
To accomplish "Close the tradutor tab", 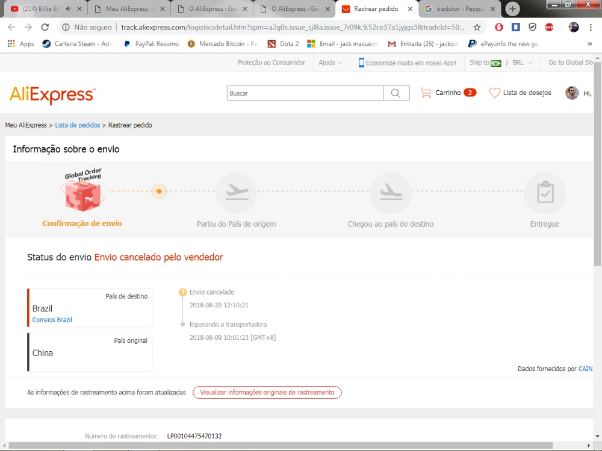I will pos(493,9).
